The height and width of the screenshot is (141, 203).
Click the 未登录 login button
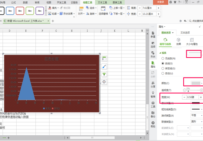[161, 2]
